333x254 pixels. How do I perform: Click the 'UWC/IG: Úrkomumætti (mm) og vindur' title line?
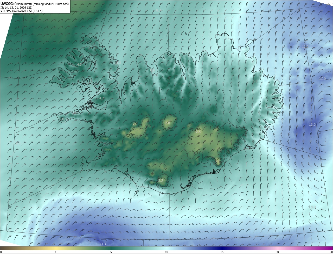click(x=35, y=4)
